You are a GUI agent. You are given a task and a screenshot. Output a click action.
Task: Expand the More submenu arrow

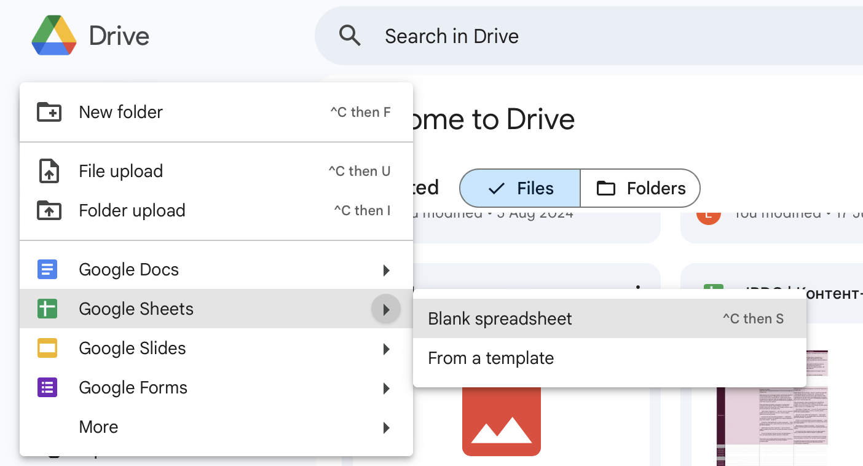(x=386, y=427)
